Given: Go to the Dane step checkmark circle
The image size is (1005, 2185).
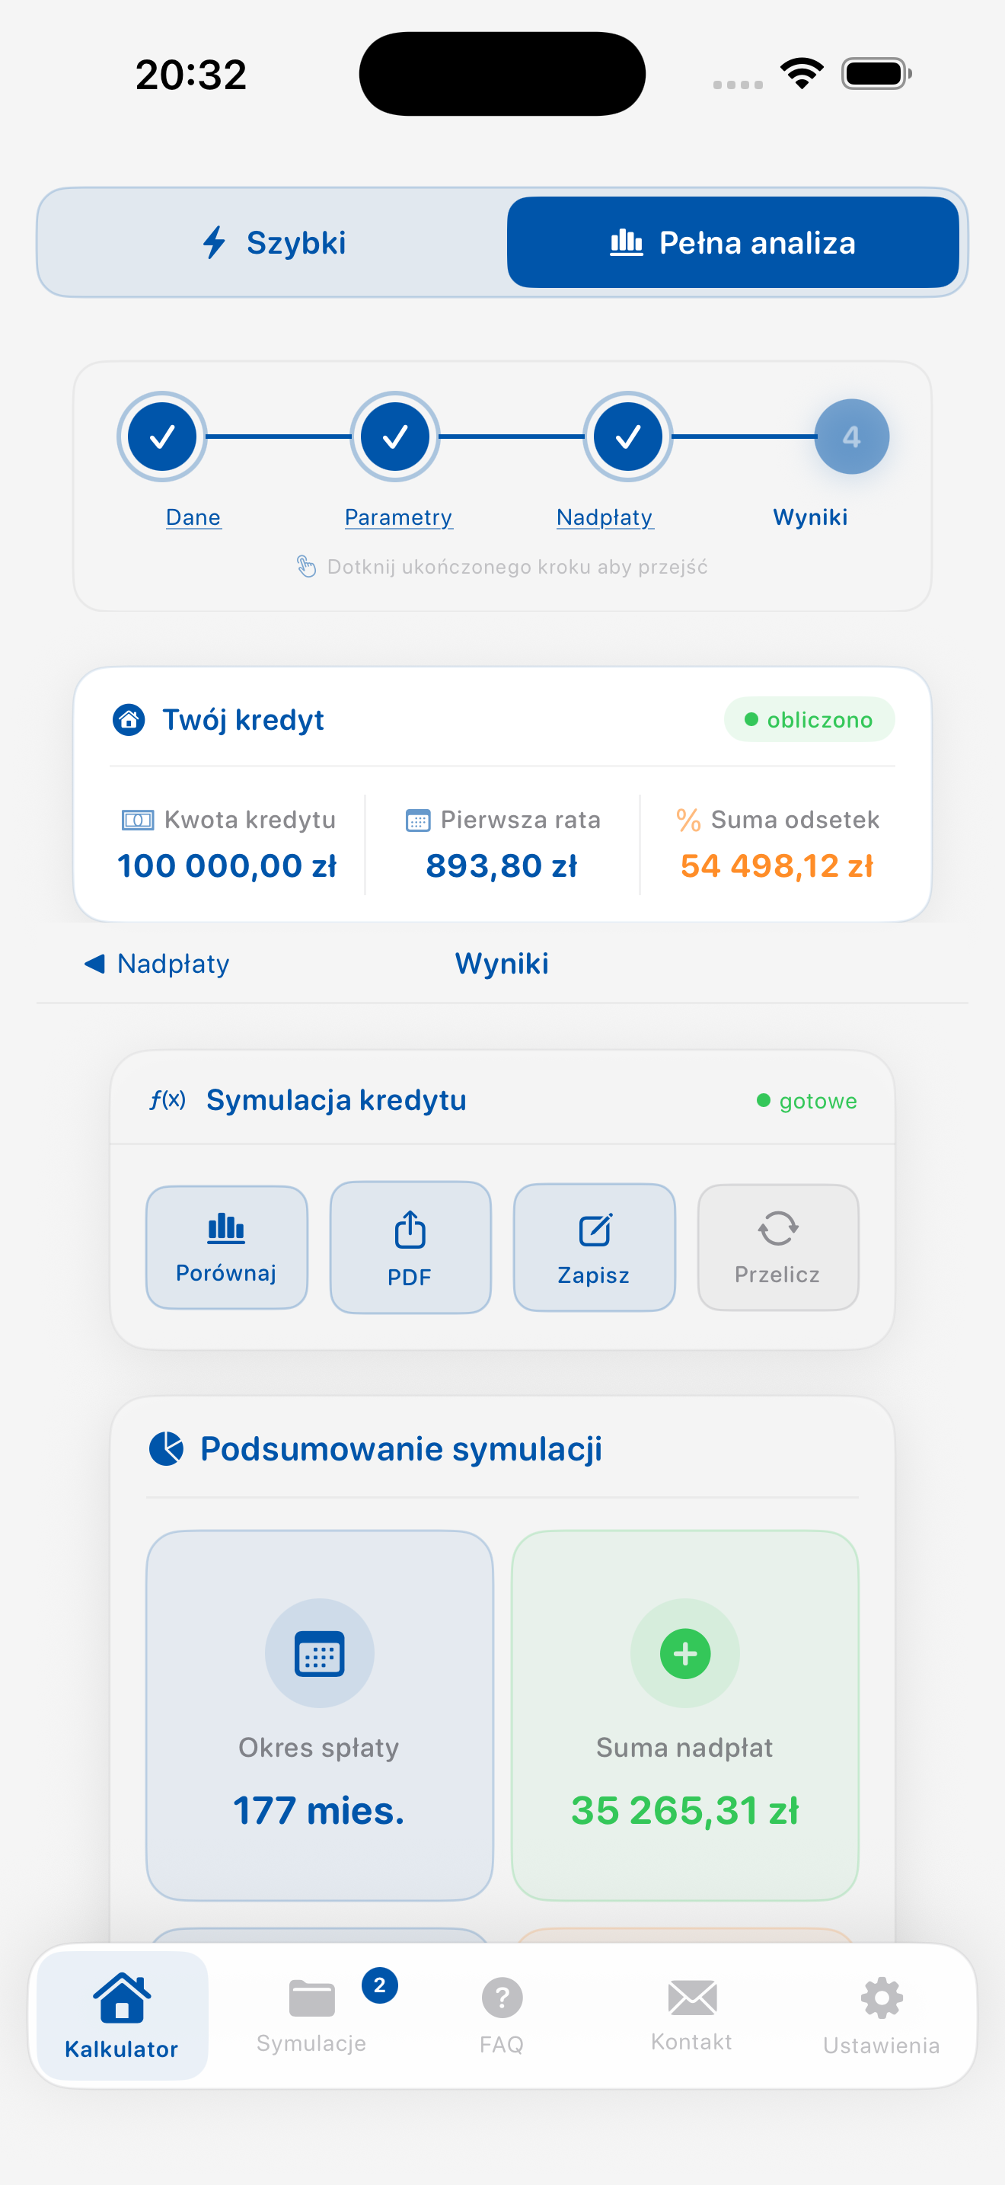Looking at the screenshot, I should click(x=162, y=437).
